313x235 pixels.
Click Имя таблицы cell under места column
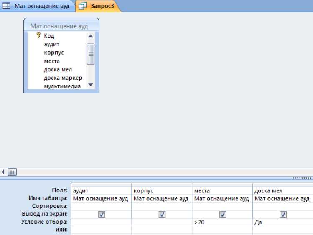pos(222,199)
